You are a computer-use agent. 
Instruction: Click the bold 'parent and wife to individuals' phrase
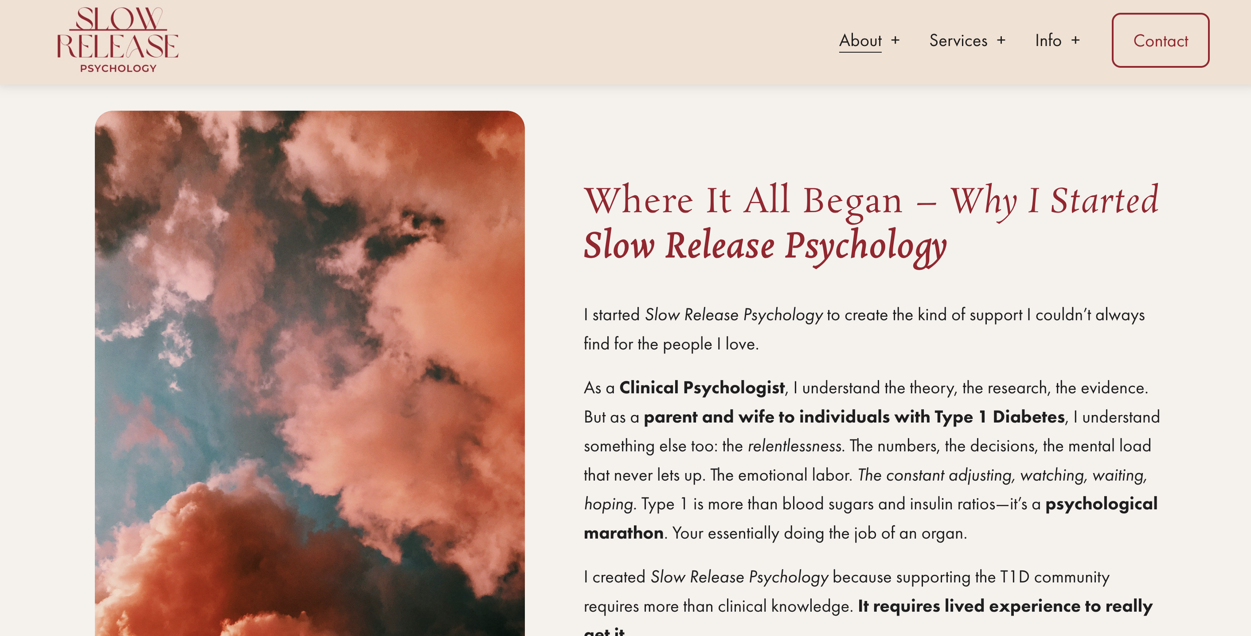(x=767, y=417)
